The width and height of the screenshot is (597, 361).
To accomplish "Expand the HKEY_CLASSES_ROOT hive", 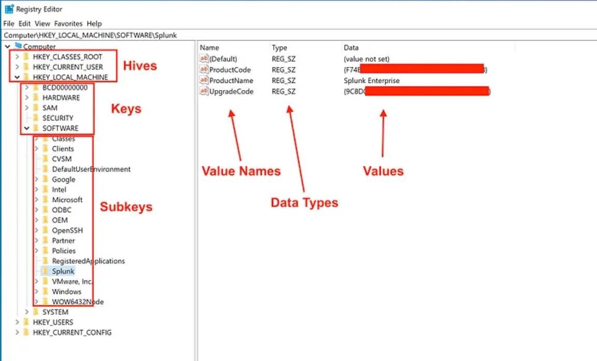I will tap(17, 57).
